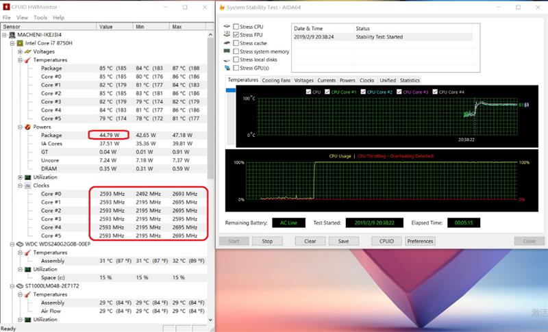Enable the Stress CPU checkbox

(236, 27)
